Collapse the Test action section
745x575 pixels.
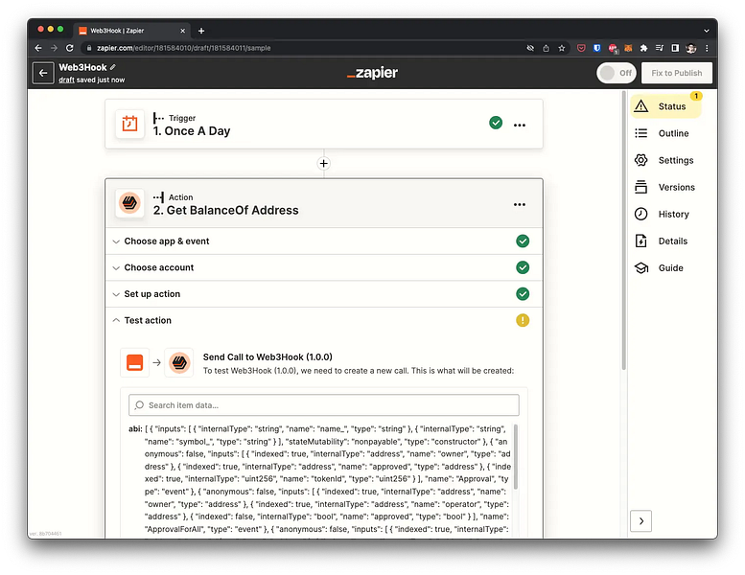pyautogui.click(x=323, y=320)
